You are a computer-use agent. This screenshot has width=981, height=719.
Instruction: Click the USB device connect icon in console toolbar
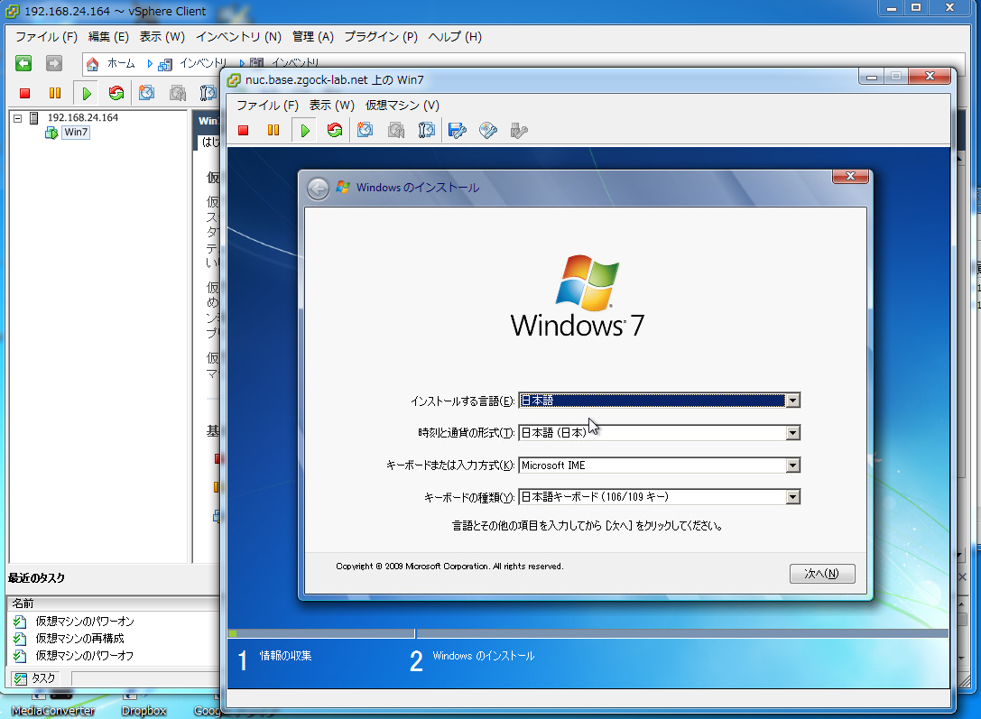pos(519,130)
